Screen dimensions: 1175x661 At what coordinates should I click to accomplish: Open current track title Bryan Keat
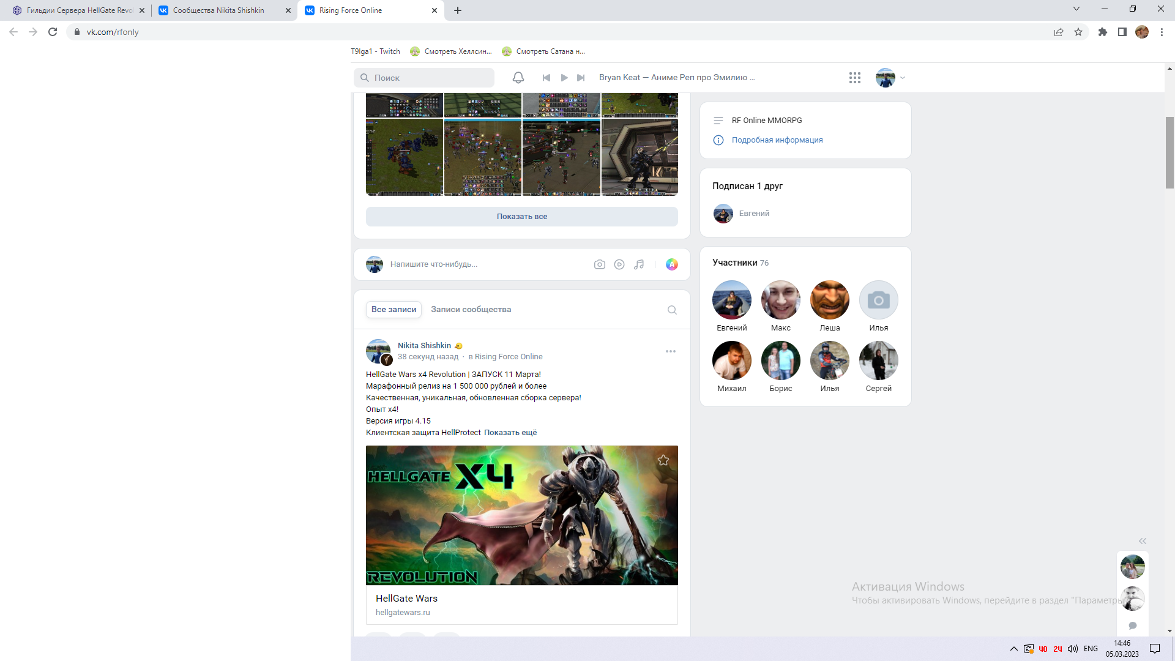click(x=677, y=78)
